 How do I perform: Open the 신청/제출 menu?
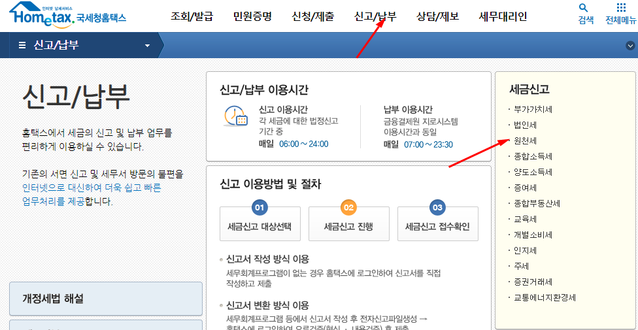coord(313,17)
